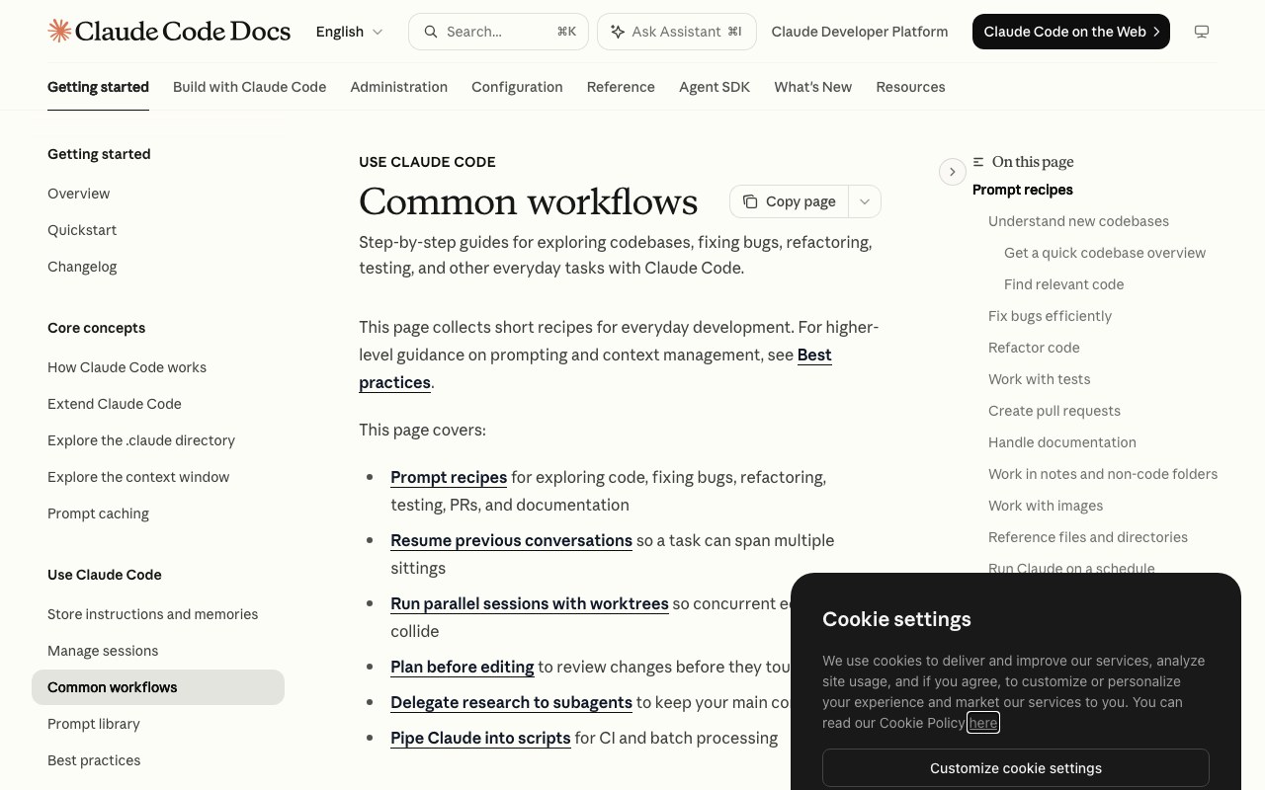The image size is (1265, 790).
Task: Jump to Work with tests section
Action: click(x=1039, y=379)
